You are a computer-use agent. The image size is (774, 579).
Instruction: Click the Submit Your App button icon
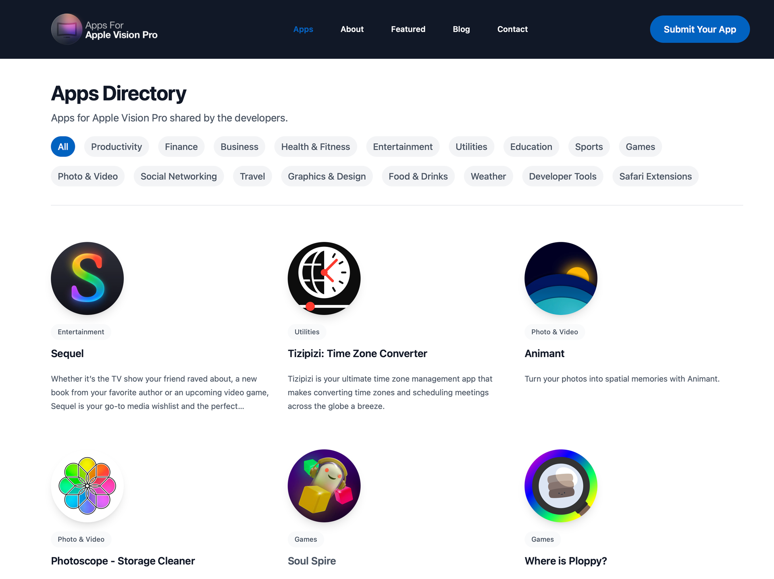click(x=700, y=29)
